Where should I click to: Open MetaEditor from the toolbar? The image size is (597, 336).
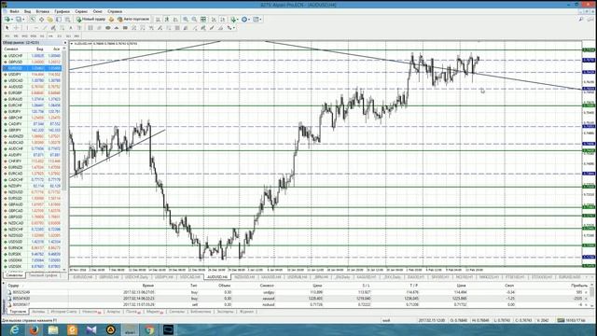(111, 19)
